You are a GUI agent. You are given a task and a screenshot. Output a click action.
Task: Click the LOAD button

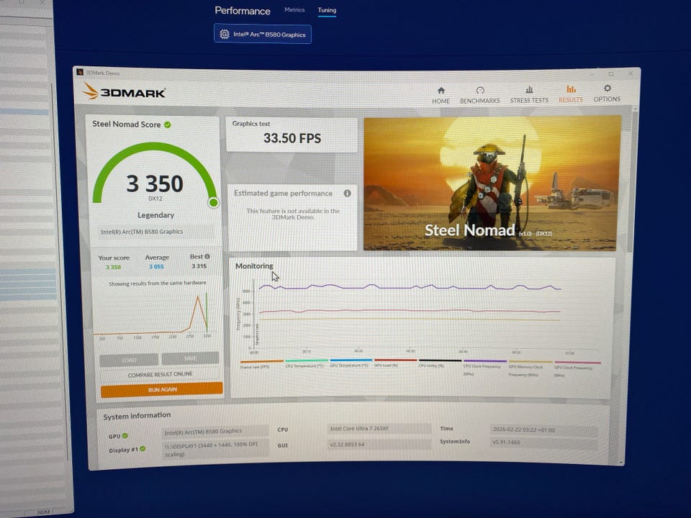[129, 360]
